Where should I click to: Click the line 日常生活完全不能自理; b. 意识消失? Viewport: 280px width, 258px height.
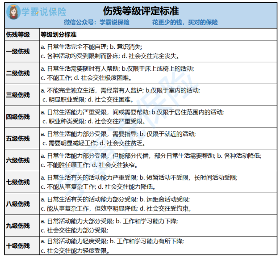point(92,47)
